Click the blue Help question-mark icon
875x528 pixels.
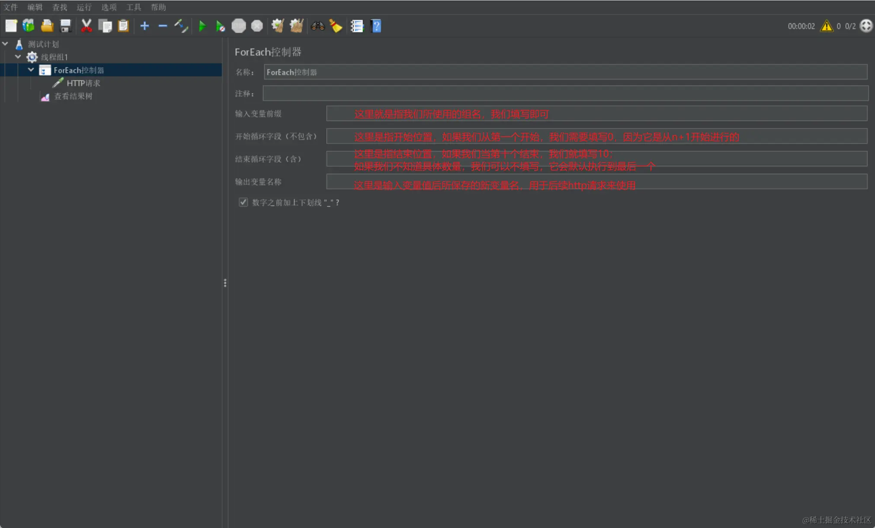coord(376,26)
